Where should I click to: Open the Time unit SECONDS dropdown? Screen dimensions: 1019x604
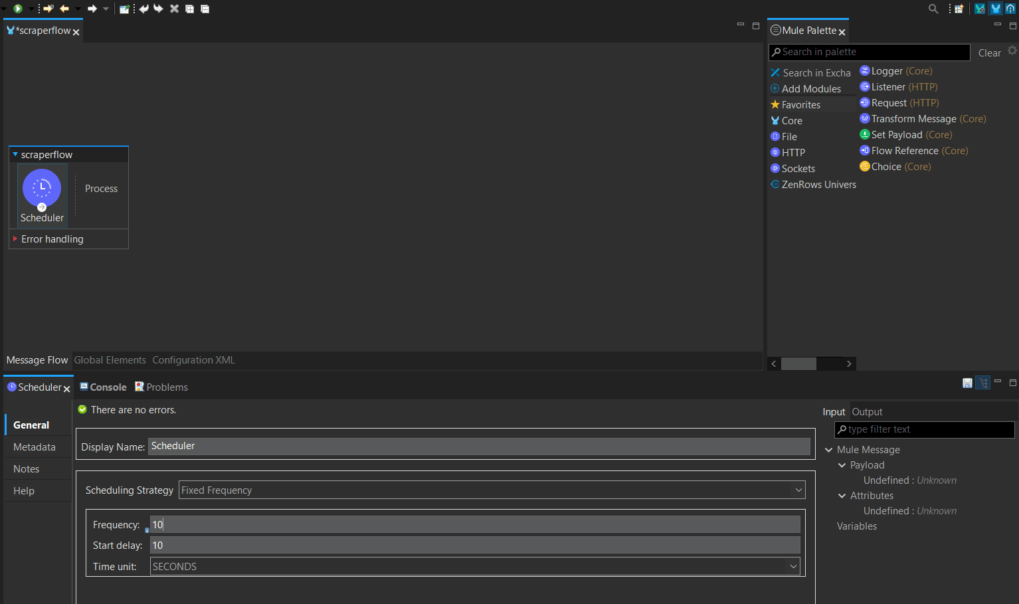point(475,567)
